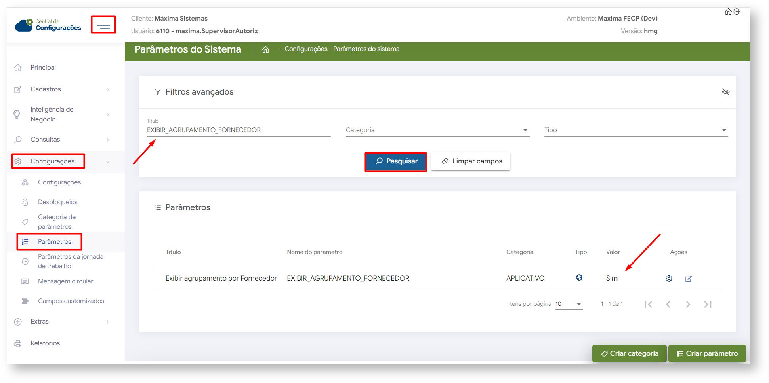Click the hamburger menu icon
The image size is (769, 383).
click(103, 25)
